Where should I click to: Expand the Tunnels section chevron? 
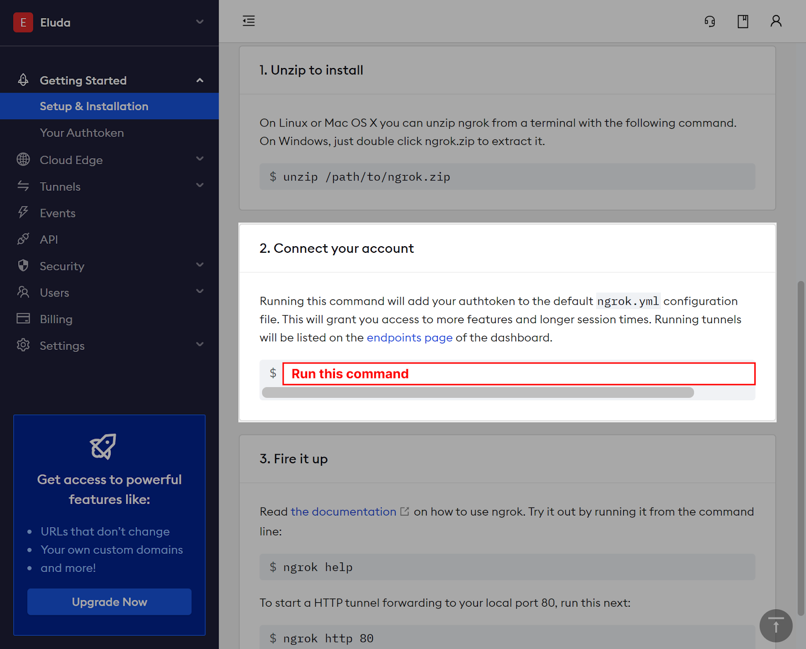click(x=200, y=185)
